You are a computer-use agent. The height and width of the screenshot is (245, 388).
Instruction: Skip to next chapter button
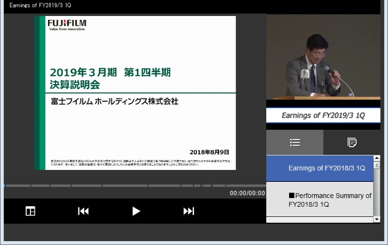click(x=189, y=211)
